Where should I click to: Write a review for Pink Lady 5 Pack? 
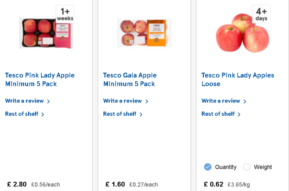[x=27, y=101]
